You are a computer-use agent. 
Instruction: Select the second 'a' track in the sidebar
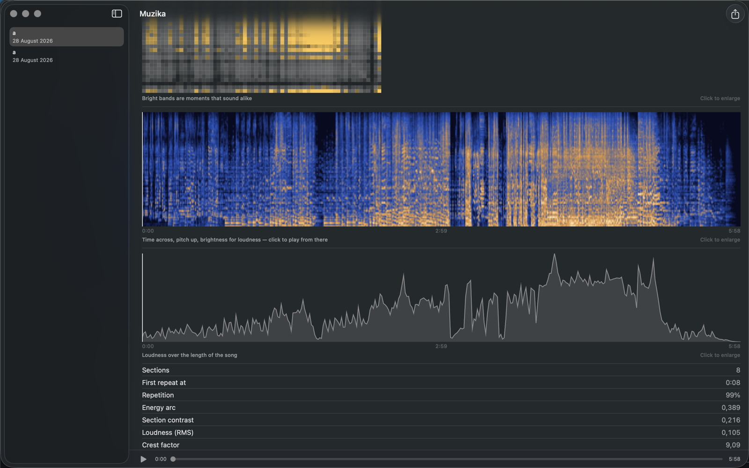(x=66, y=56)
